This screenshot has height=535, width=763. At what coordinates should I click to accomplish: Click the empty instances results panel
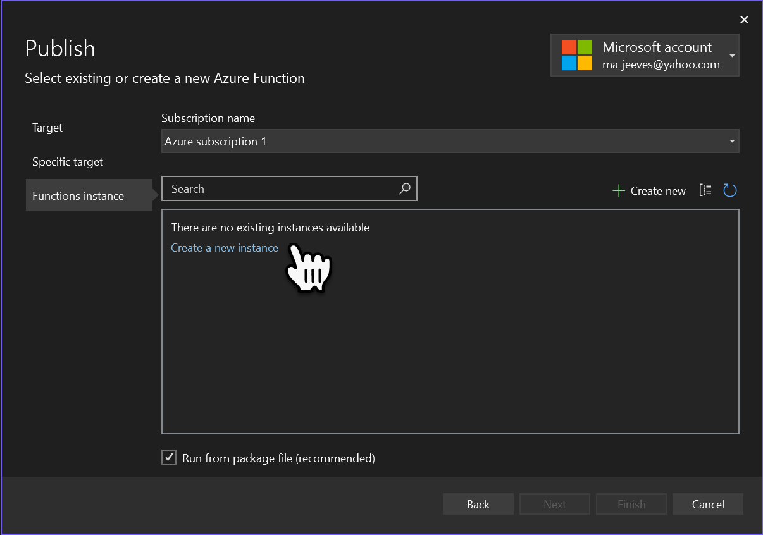tap(450, 348)
